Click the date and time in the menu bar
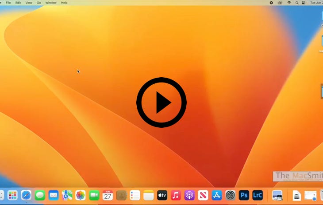Screen dimensions: 323x205 point(317,3)
